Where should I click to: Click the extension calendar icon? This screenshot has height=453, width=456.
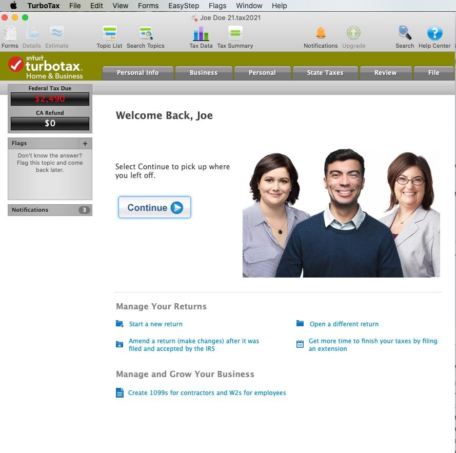(x=300, y=344)
